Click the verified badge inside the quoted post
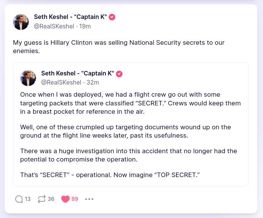 coord(119,73)
